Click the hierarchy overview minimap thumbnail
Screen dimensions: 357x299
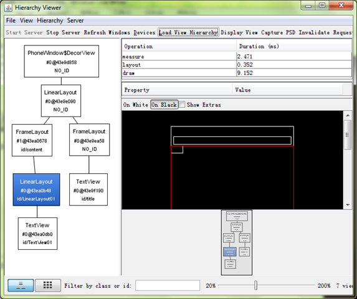[237, 242]
